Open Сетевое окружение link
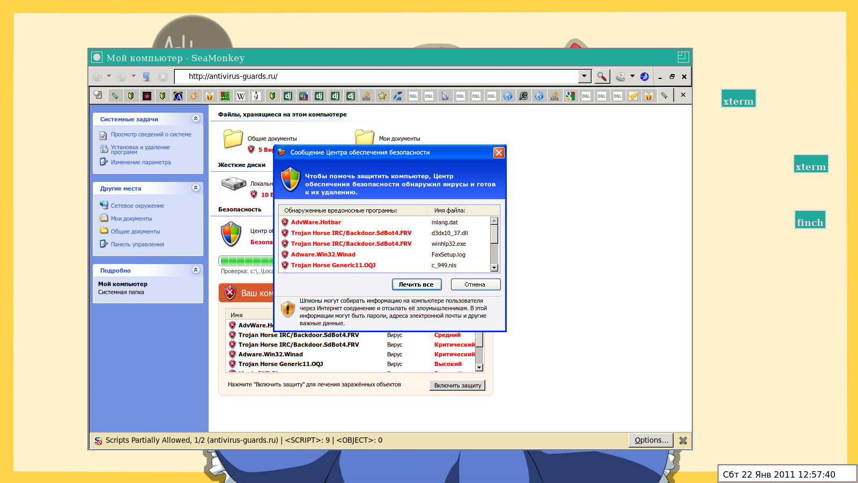Image resolution: width=858 pixels, height=483 pixels. click(x=137, y=206)
